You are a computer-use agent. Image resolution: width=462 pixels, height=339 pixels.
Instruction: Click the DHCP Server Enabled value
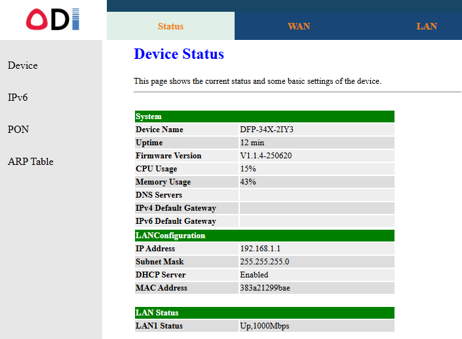pos(254,275)
